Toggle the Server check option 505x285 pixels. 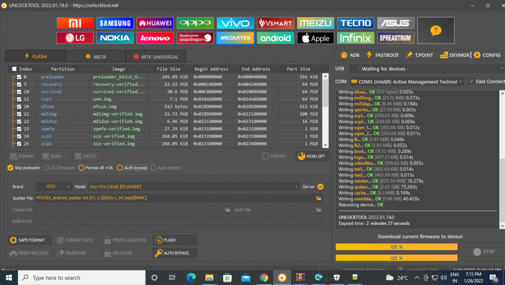click(x=320, y=186)
